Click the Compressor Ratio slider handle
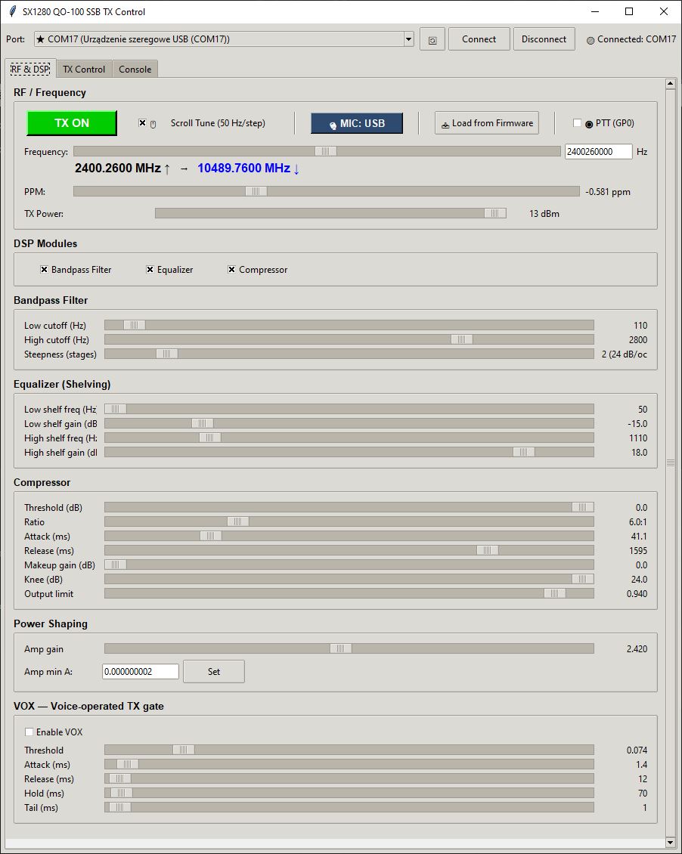This screenshot has height=854, width=682. click(238, 521)
